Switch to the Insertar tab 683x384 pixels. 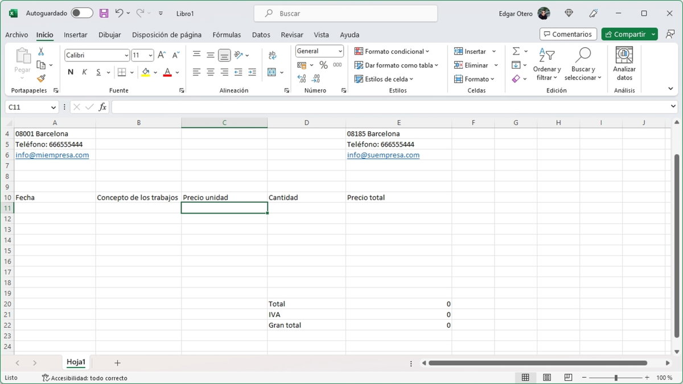point(76,35)
